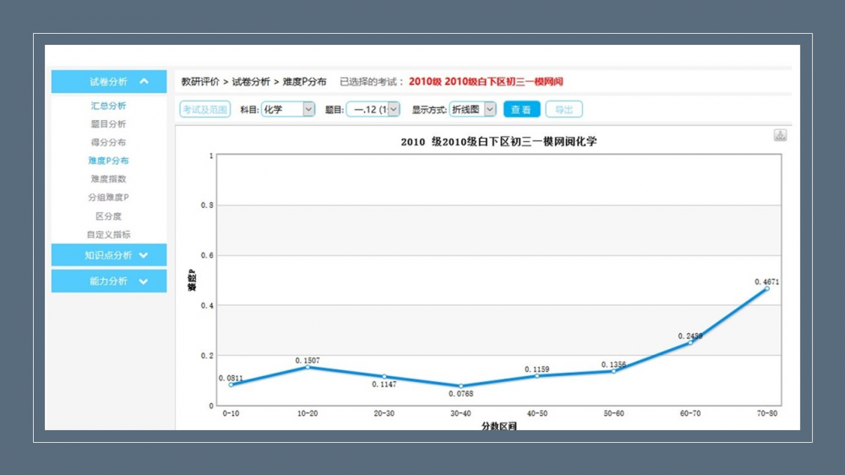Collapse the 试卷分析 section chevron
Screen dimensions: 845x475
click(x=144, y=82)
